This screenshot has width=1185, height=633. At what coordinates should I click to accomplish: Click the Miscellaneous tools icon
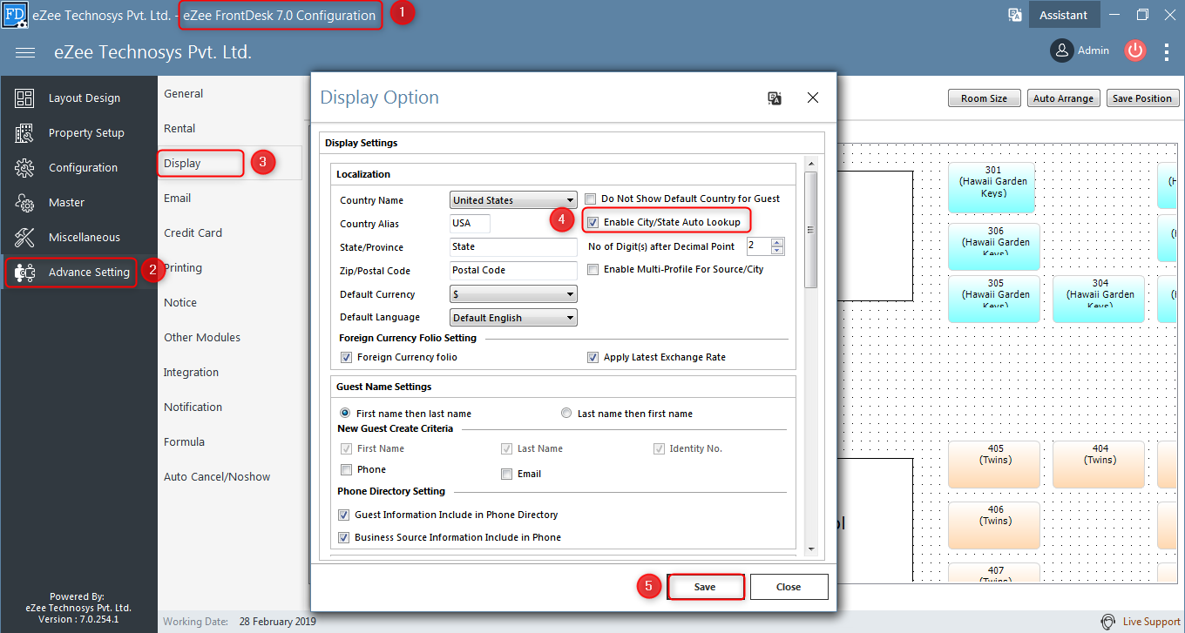coord(24,238)
